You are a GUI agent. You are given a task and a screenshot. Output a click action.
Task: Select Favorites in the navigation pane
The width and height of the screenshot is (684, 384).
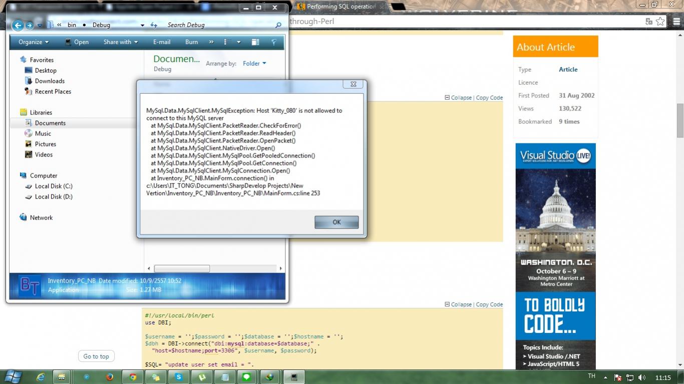click(x=42, y=60)
